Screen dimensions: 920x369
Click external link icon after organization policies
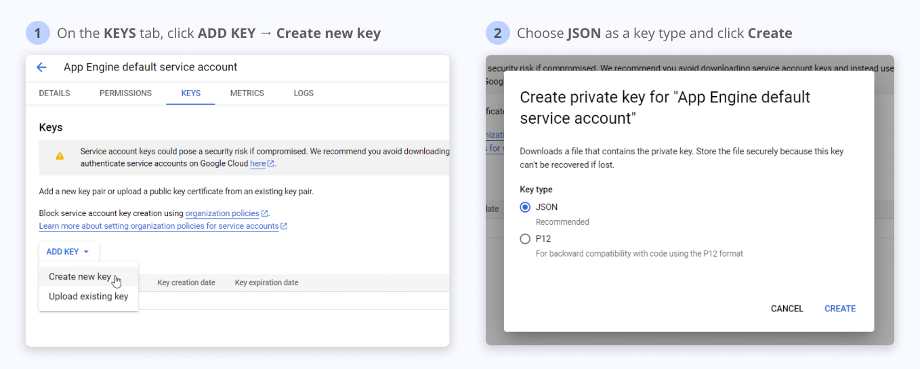pyautogui.click(x=264, y=214)
